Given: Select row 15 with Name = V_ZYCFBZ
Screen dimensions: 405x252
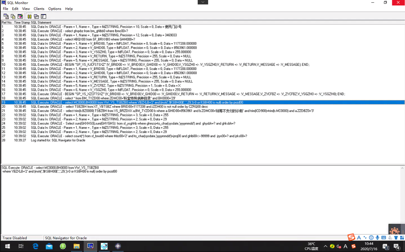Looking at the screenshot, I should click(x=203, y=86).
